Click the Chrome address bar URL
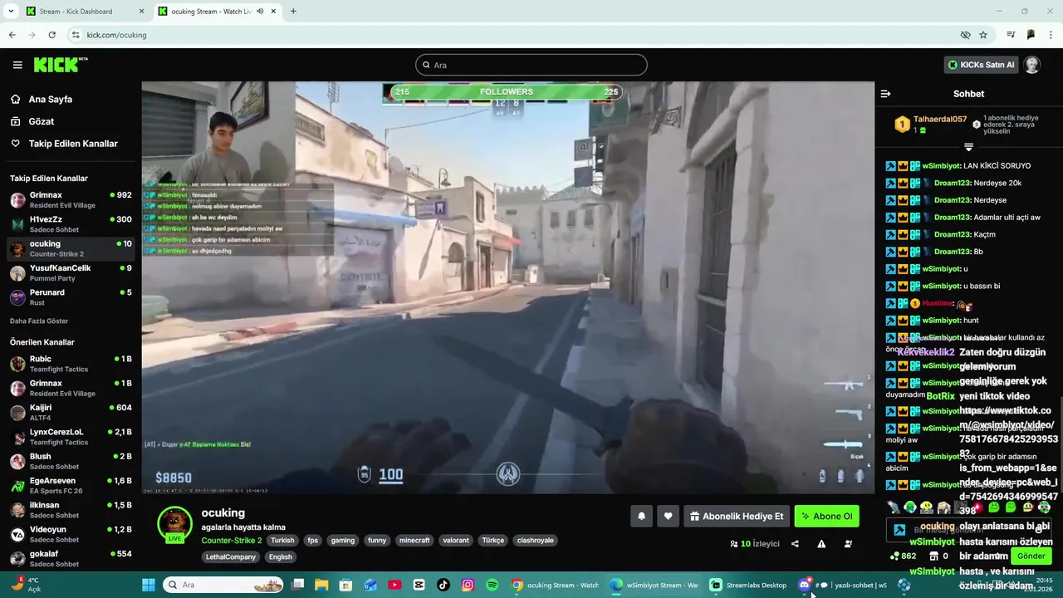Image resolution: width=1063 pixels, height=598 pixels. click(x=116, y=35)
